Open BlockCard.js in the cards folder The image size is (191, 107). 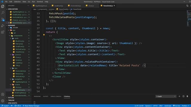tap(20, 41)
